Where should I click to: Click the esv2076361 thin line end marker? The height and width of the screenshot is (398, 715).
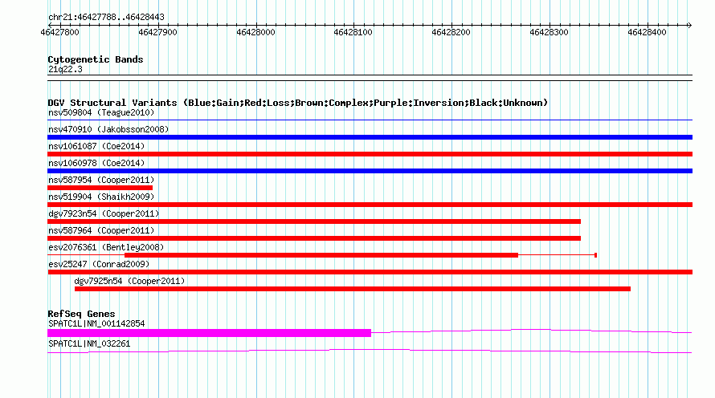[x=595, y=255]
